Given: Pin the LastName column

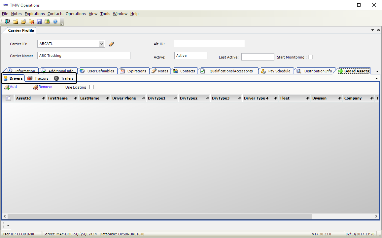Looking at the screenshot, I should pyautogui.click(x=108, y=98).
